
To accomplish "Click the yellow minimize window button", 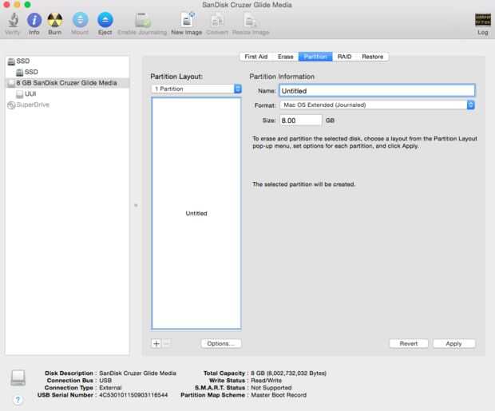I will point(17,5).
